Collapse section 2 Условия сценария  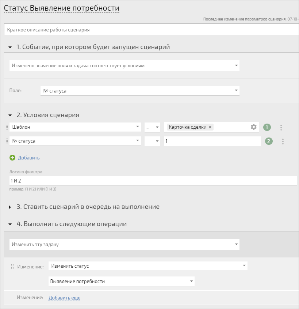pyautogui.click(x=10, y=115)
